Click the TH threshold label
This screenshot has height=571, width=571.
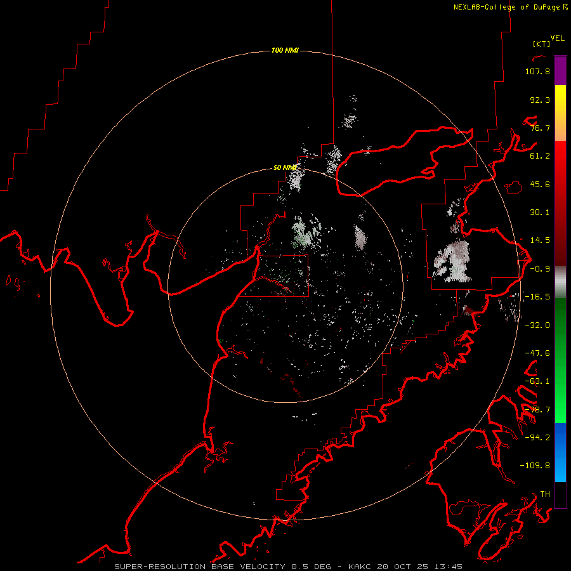(x=545, y=494)
